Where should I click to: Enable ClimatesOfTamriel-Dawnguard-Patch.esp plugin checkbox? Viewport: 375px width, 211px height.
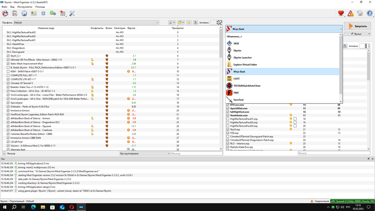pos(228,136)
